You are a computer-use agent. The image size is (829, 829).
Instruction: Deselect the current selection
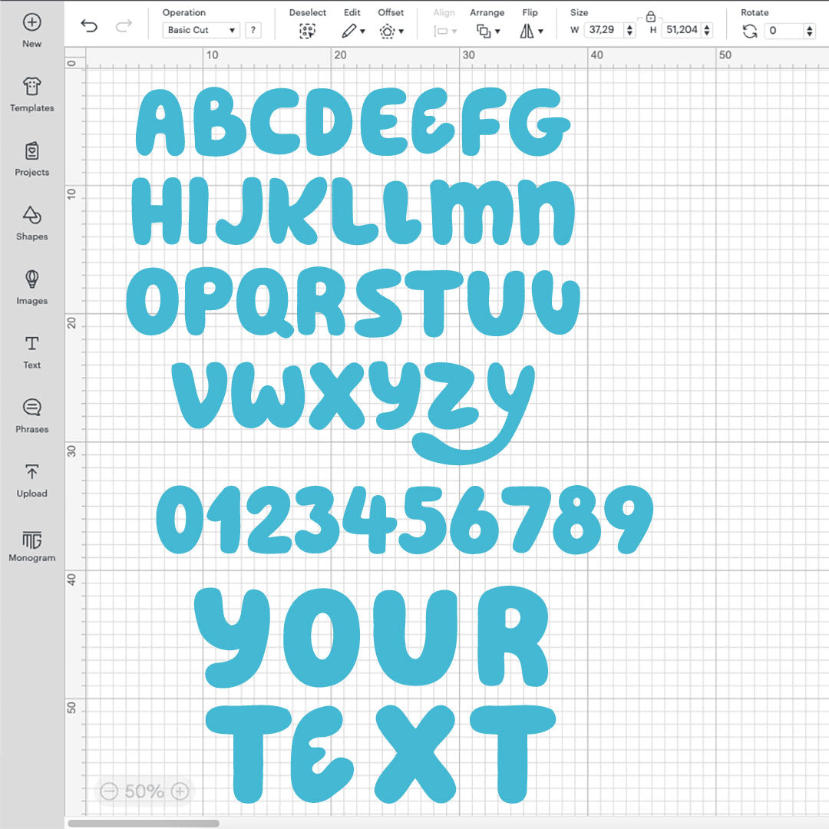coord(307,31)
